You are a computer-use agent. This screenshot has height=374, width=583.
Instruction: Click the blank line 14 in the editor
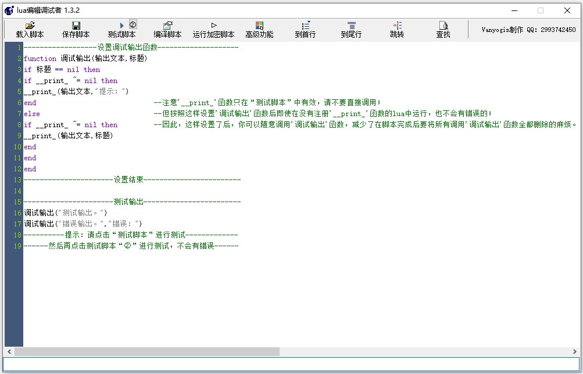coord(174,191)
